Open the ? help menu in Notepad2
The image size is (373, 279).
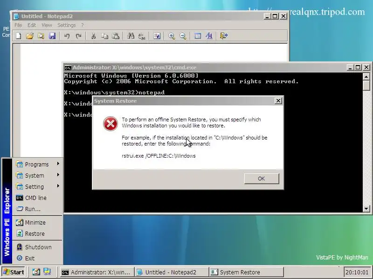click(83, 25)
